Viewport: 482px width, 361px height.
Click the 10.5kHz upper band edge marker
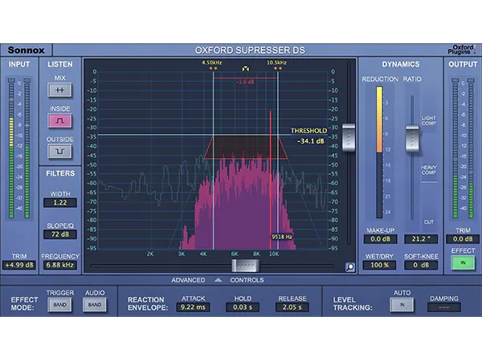coord(278,68)
